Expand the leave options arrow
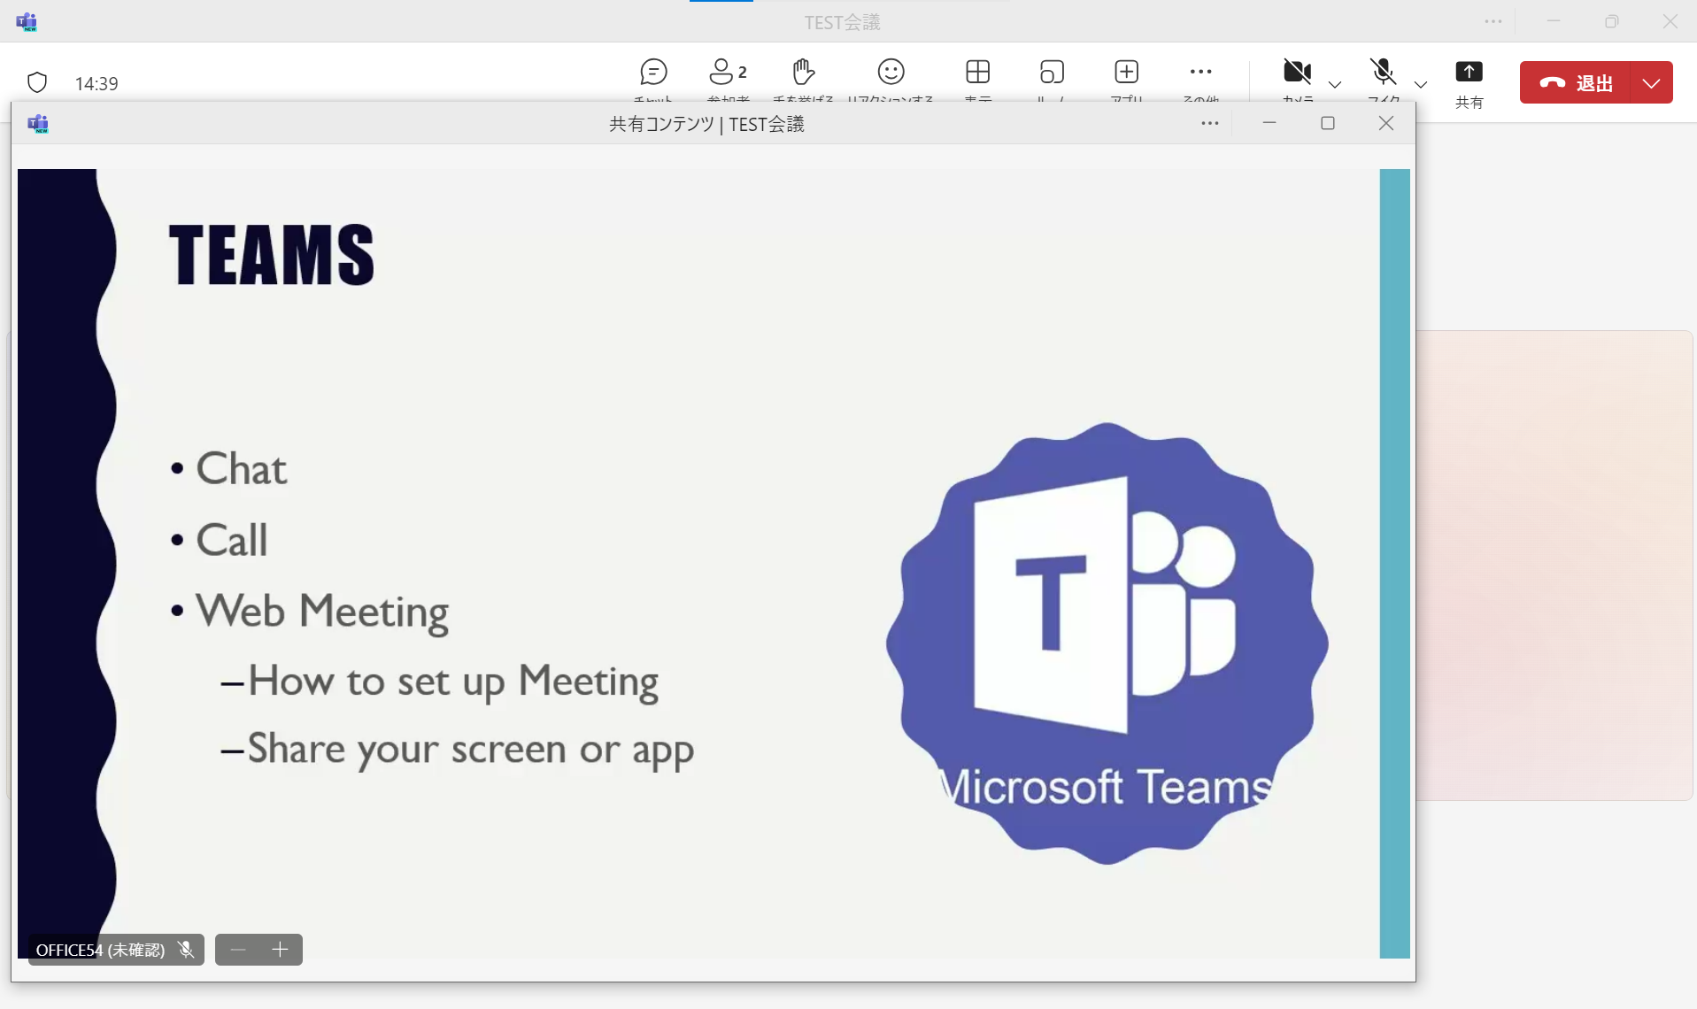Image resolution: width=1697 pixels, height=1009 pixels. [x=1651, y=83]
